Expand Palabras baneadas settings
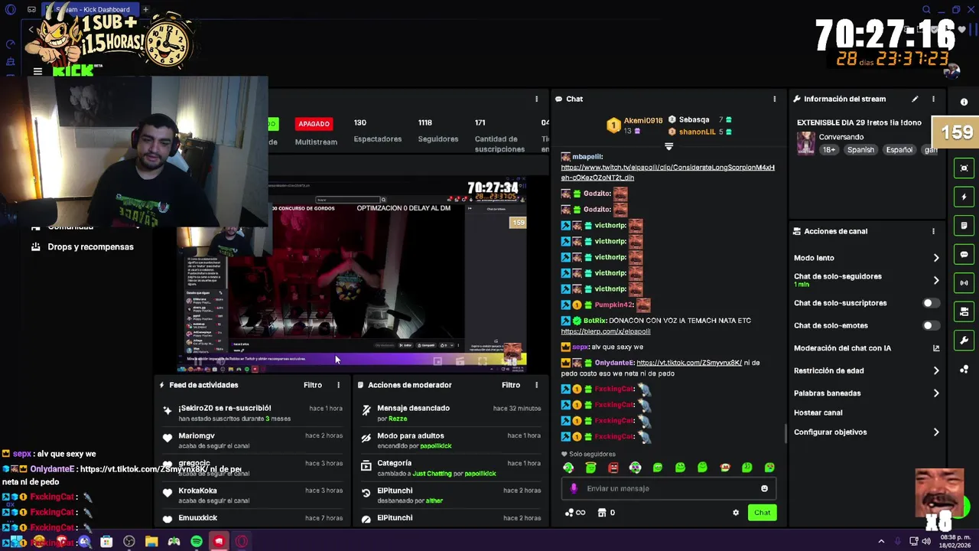The image size is (979, 551). (935, 393)
